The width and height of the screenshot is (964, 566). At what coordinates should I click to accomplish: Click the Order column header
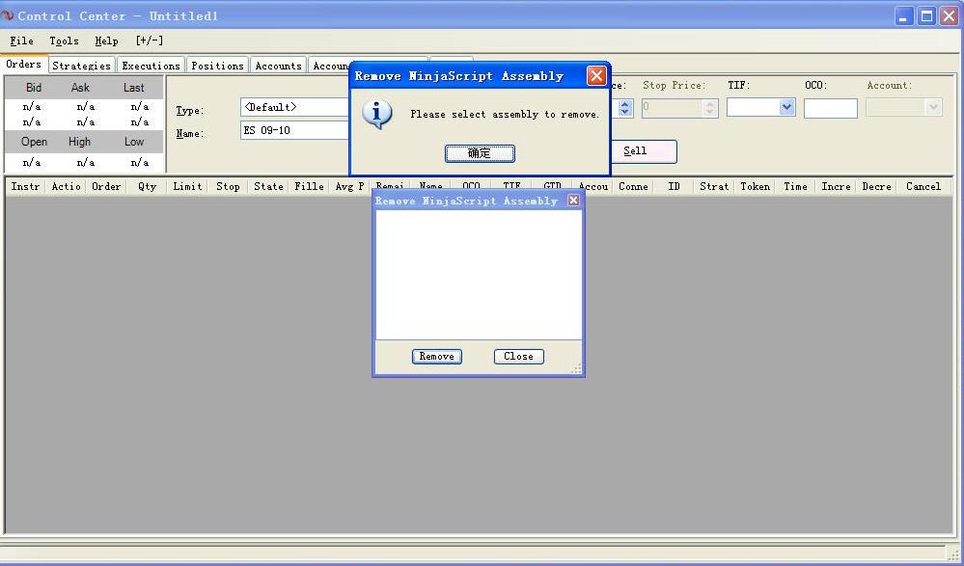(106, 186)
